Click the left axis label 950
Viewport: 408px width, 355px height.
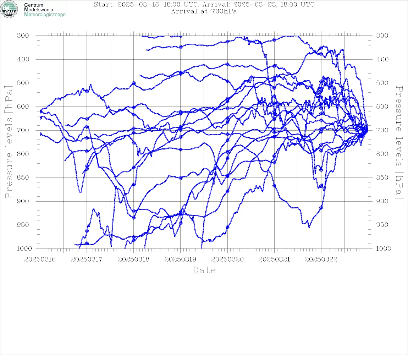[23, 224]
